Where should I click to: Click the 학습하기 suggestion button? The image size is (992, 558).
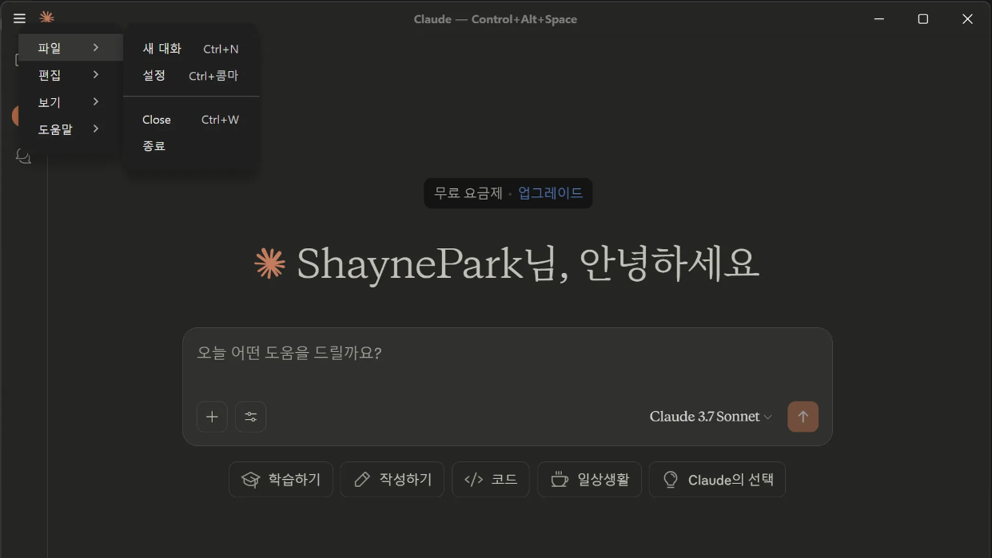point(281,480)
